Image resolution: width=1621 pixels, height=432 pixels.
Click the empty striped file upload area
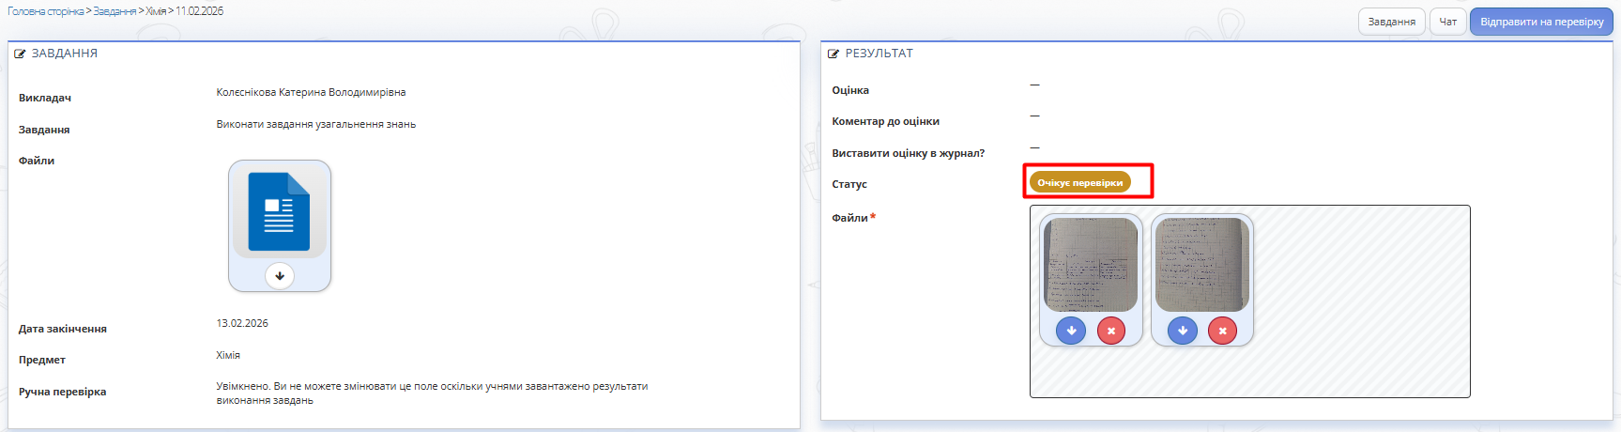(x=1361, y=301)
